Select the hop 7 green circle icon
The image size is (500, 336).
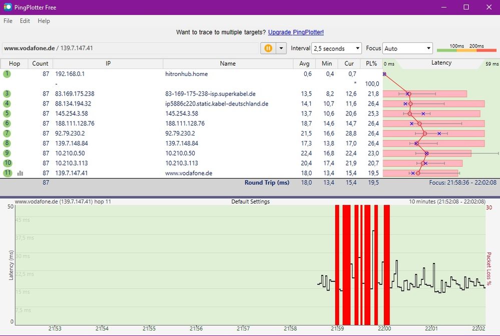pos(7,133)
